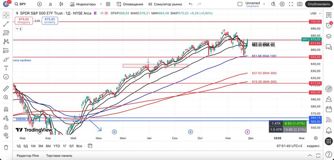The height and width of the screenshot is (160, 334).
Task: Redo the chart action
Action: 199,4
